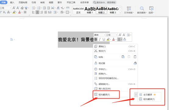
Task: Open the 插入 ribbon tab
Action: click(12, 2)
